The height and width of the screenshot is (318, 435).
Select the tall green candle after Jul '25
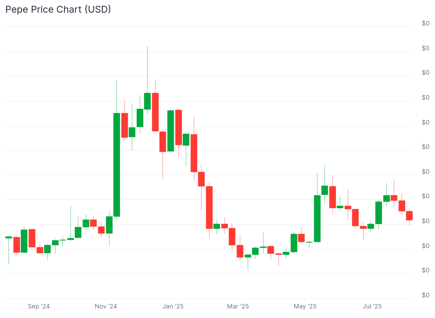(379, 213)
